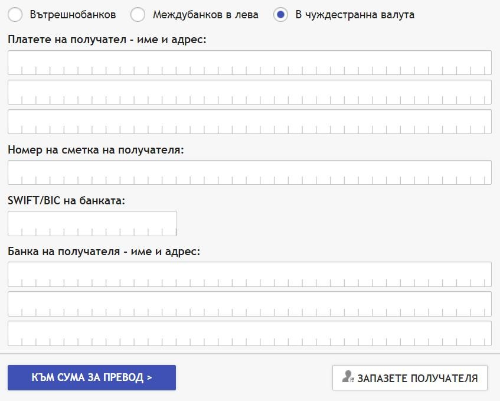Choose the Междубанков в лева radio option
This screenshot has height=401, width=500.
coord(138,15)
